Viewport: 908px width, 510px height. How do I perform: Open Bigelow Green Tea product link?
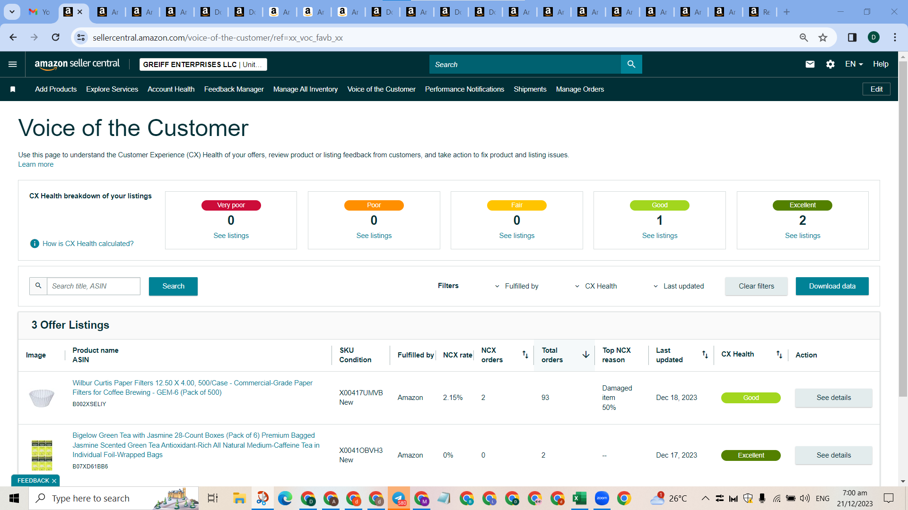pos(196,445)
